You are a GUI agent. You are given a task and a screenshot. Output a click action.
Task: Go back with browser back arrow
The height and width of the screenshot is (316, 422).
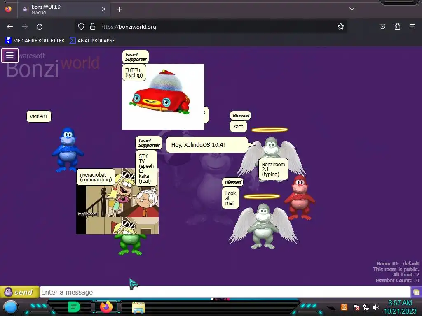[10, 27]
